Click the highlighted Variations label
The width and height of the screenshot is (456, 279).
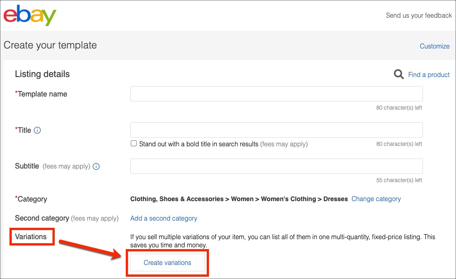(x=30, y=236)
